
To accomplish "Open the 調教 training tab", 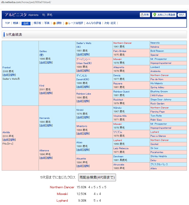I will click(x=59, y=23).
